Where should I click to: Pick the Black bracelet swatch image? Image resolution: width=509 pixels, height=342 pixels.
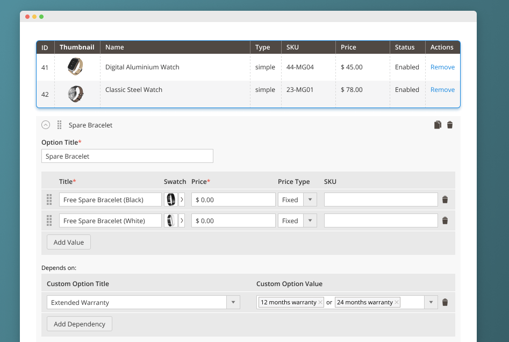point(171,199)
